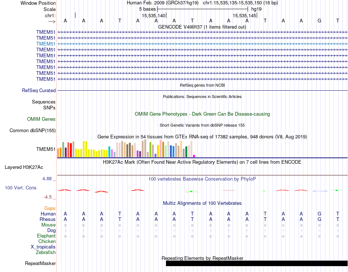This screenshot has height=272, width=348.
Task: Click the chr1:15,535,135-15,535,150 (16 bp) position text
Action: point(240,3)
